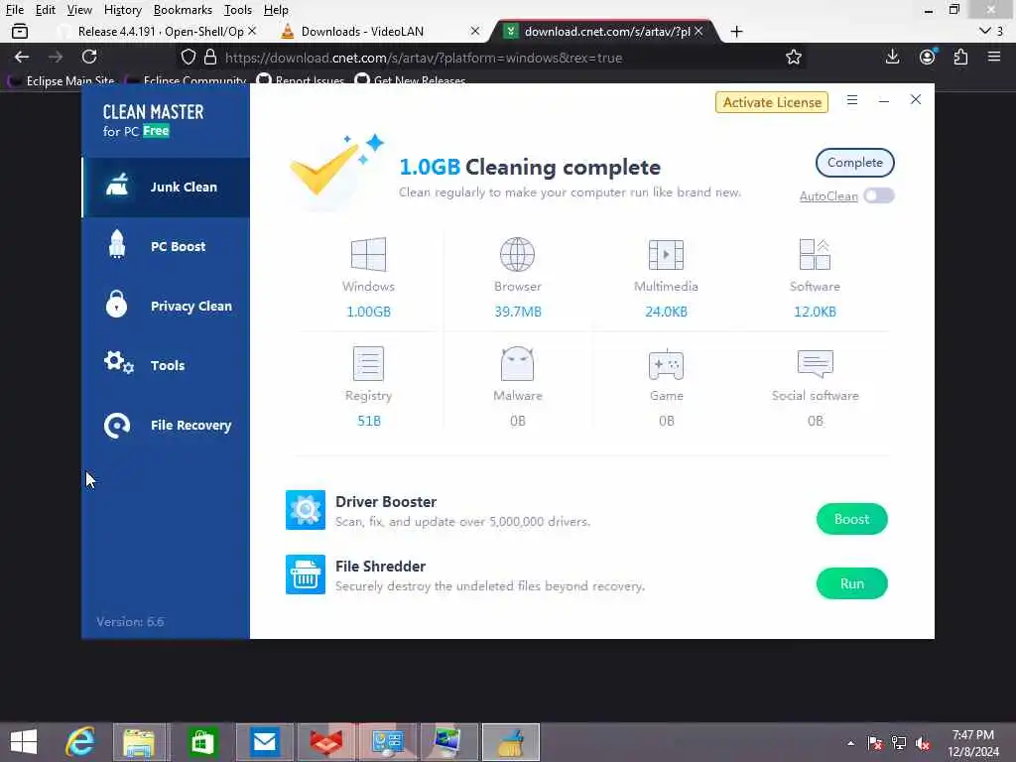This screenshot has width=1016, height=762.
Task: Open the Firefox Edit menu
Action: click(x=45, y=10)
